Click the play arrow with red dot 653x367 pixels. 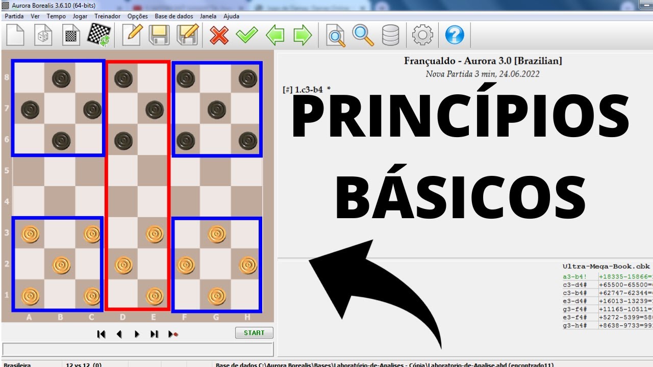click(x=173, y=334)
